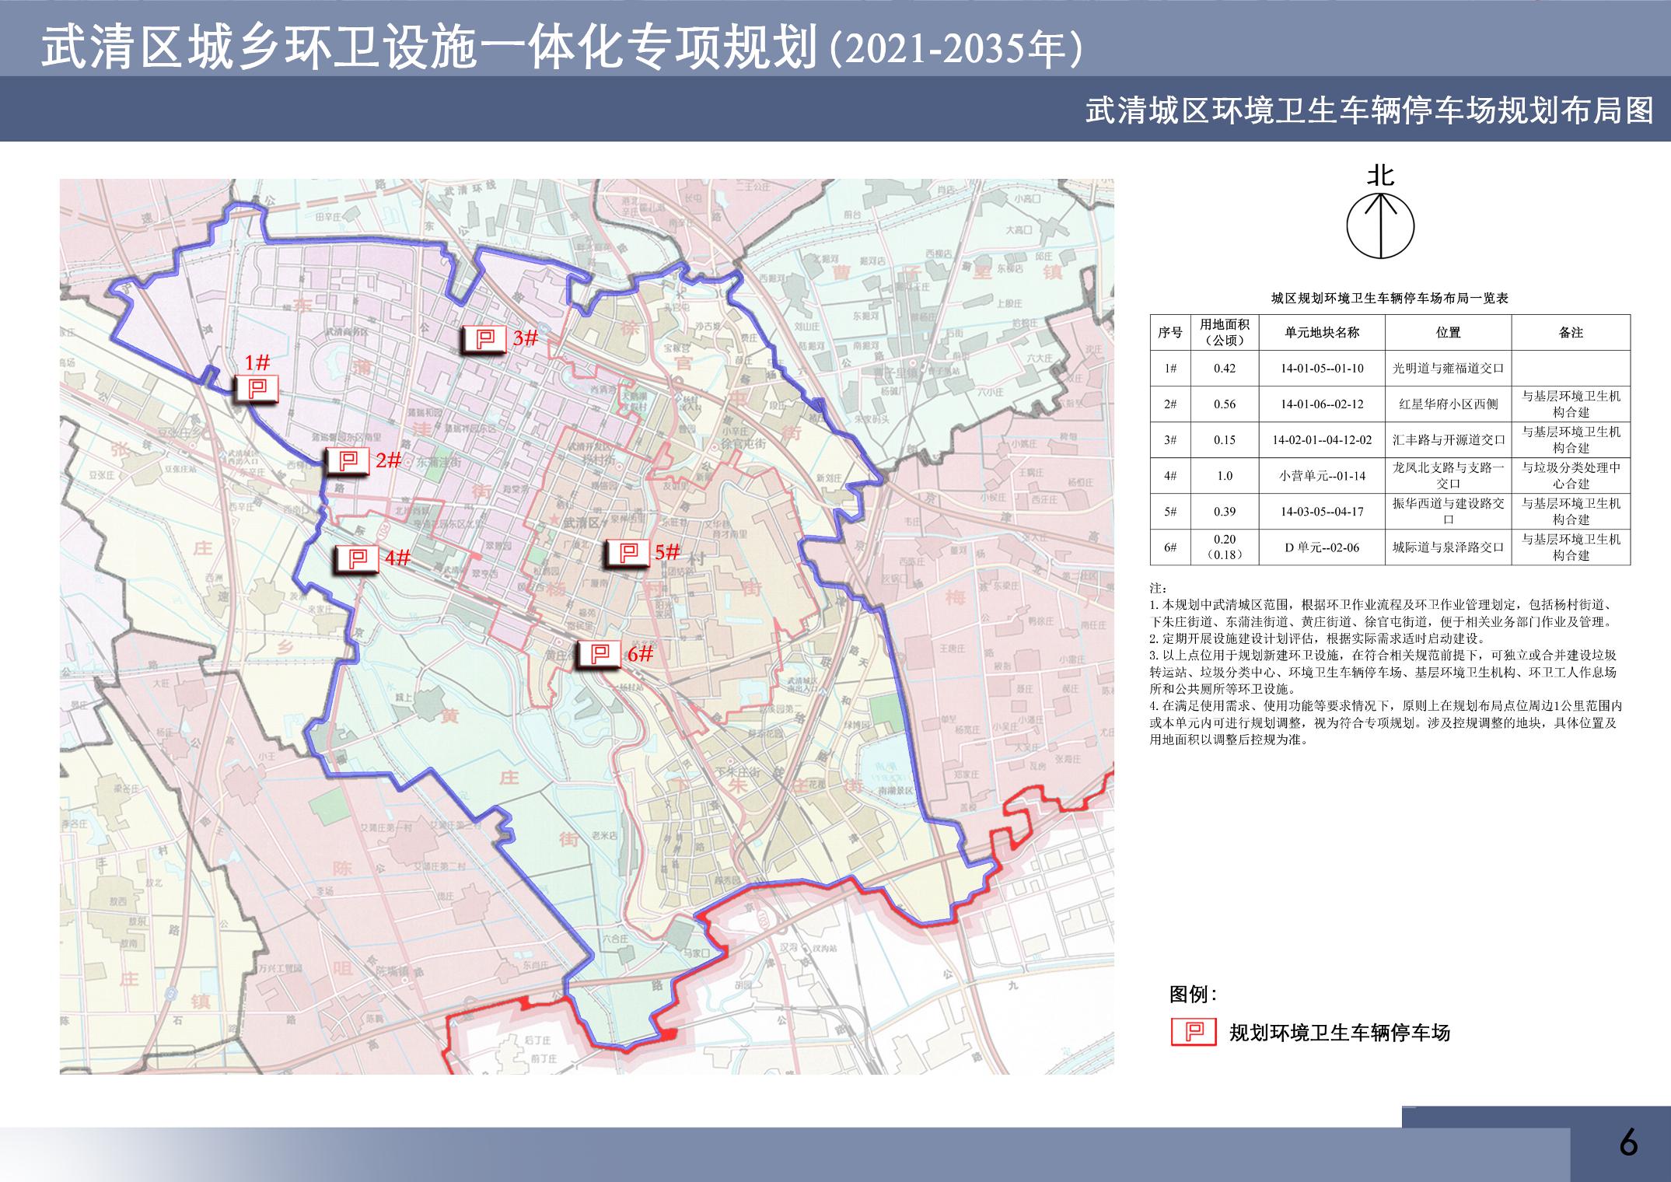The width and height of the screenshot is (1671, 1182).
Task: Click the 4# parking lot marker
Action: [x=357, y=558]
